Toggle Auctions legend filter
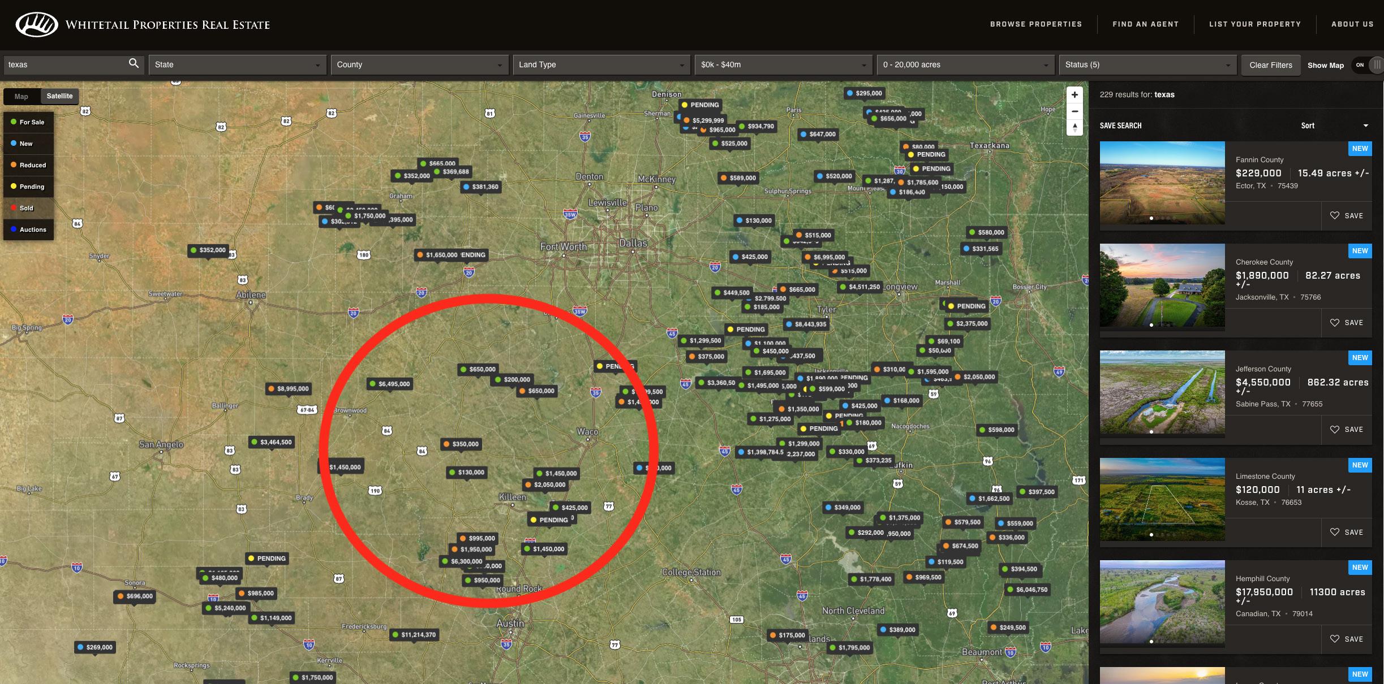The image size is (1384, 684). pyautogui.click(x=28, y=230)
